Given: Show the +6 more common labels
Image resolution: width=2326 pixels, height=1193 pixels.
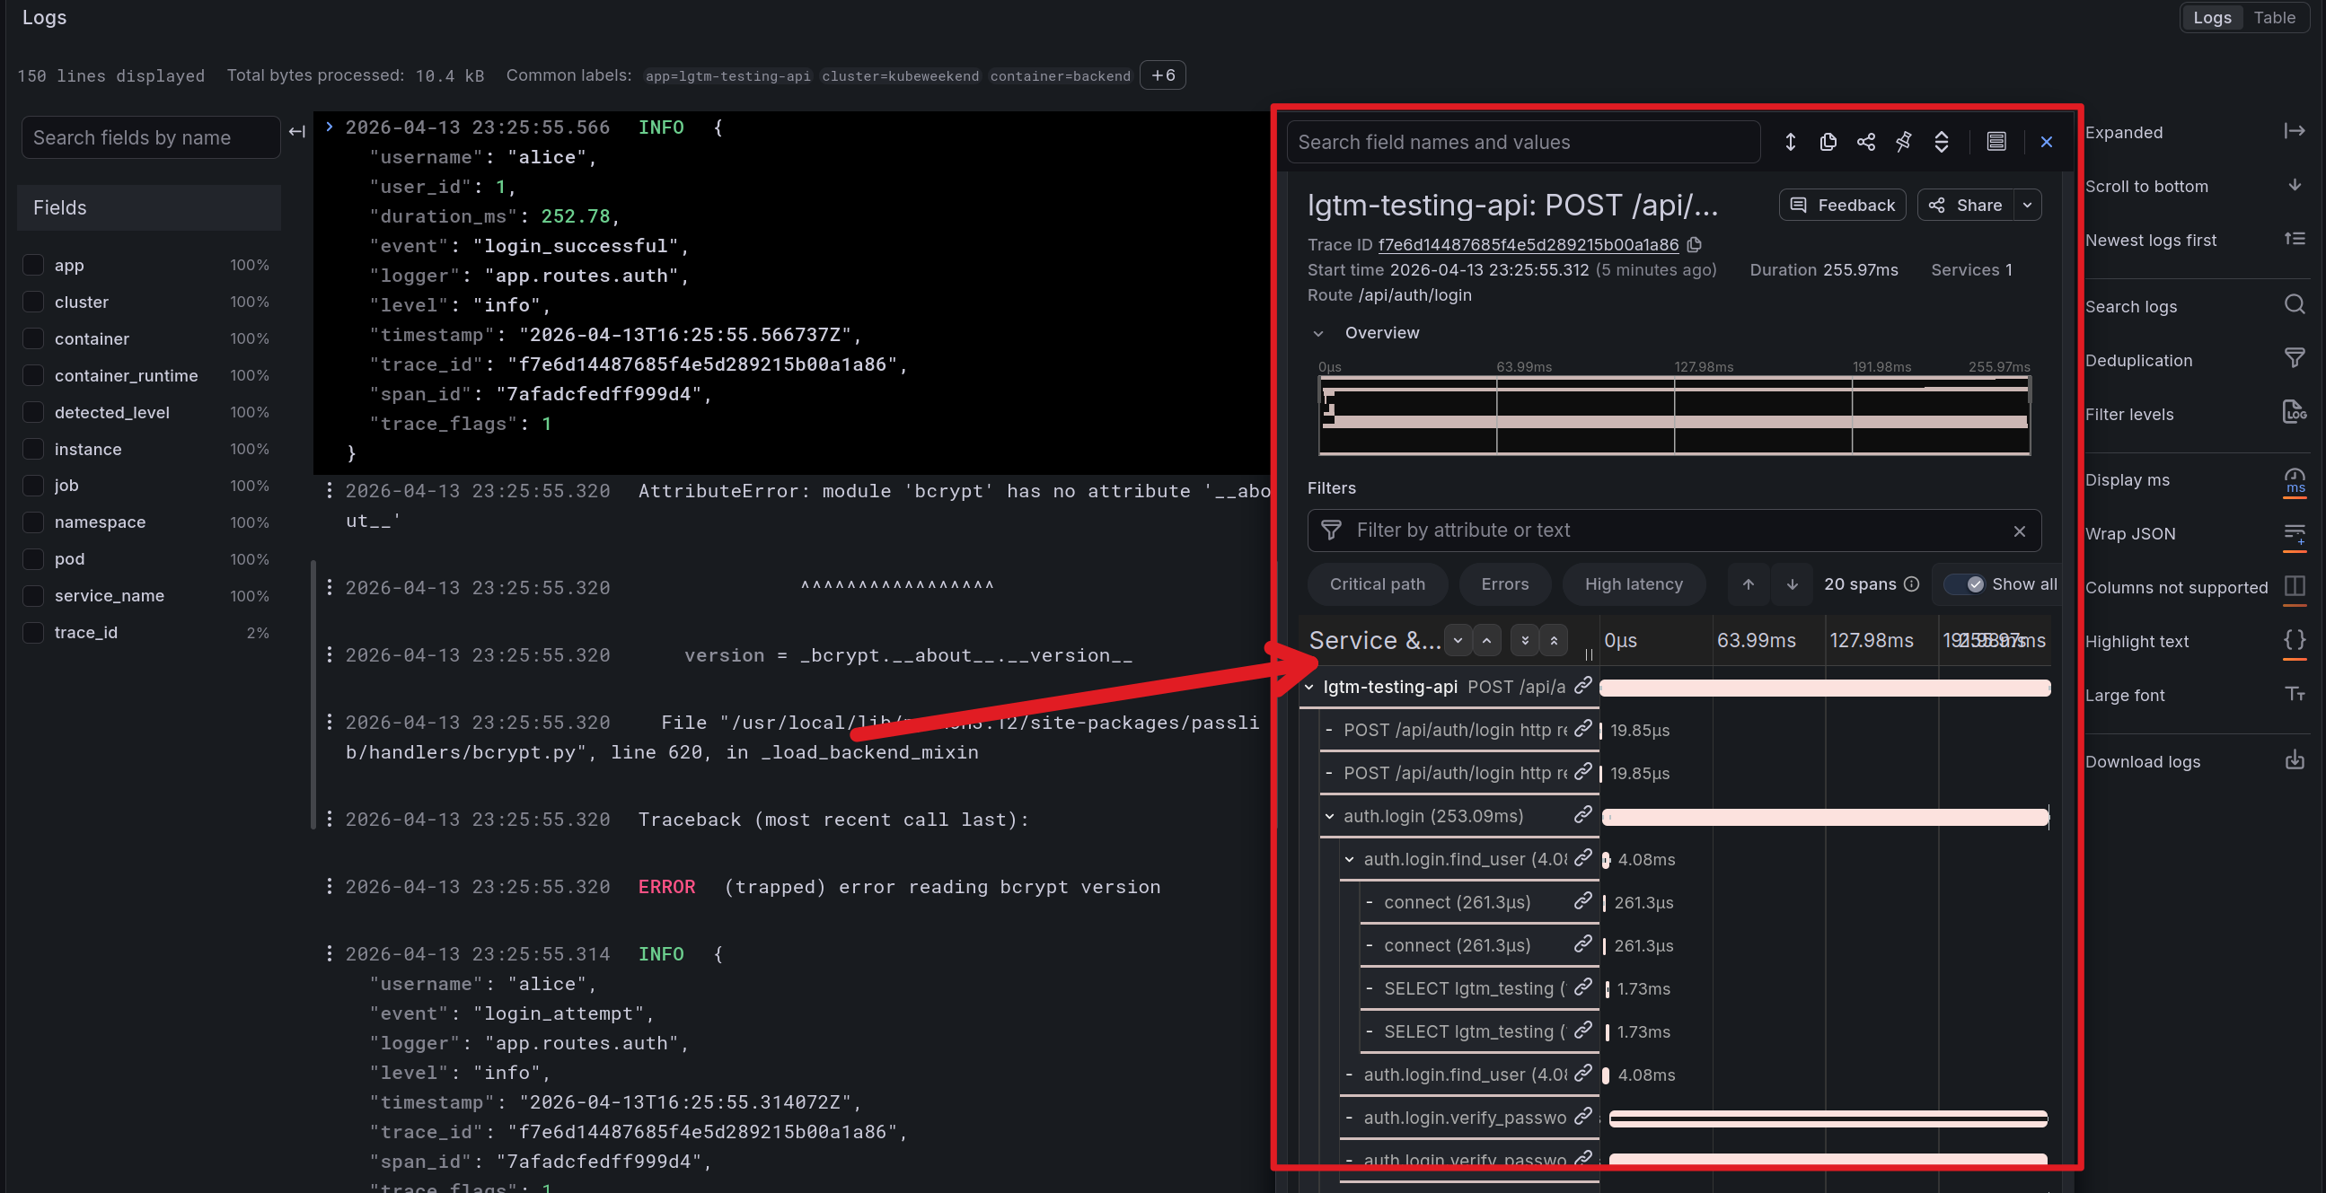Looking at the screenshot, I should 1162,75.
